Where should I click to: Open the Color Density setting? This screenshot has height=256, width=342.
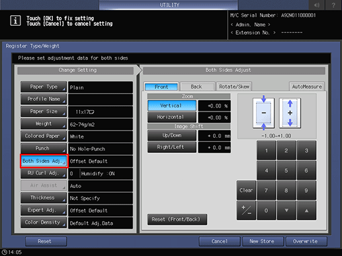coord(44,222)
